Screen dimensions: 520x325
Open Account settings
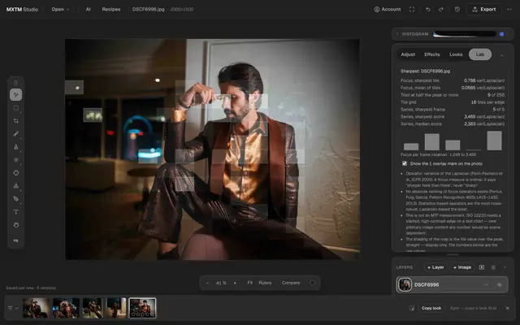pos(388,9)
